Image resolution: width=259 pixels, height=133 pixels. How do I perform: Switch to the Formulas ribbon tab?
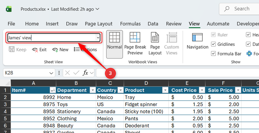click(x=130, y=24)
